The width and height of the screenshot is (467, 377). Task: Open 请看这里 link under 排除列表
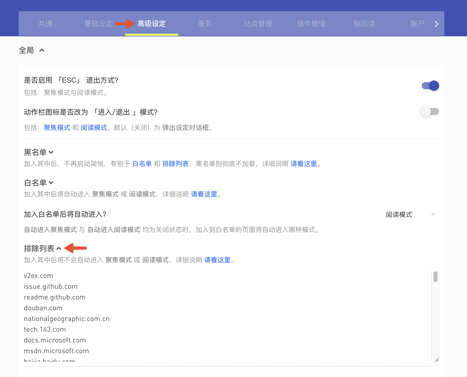217,260
